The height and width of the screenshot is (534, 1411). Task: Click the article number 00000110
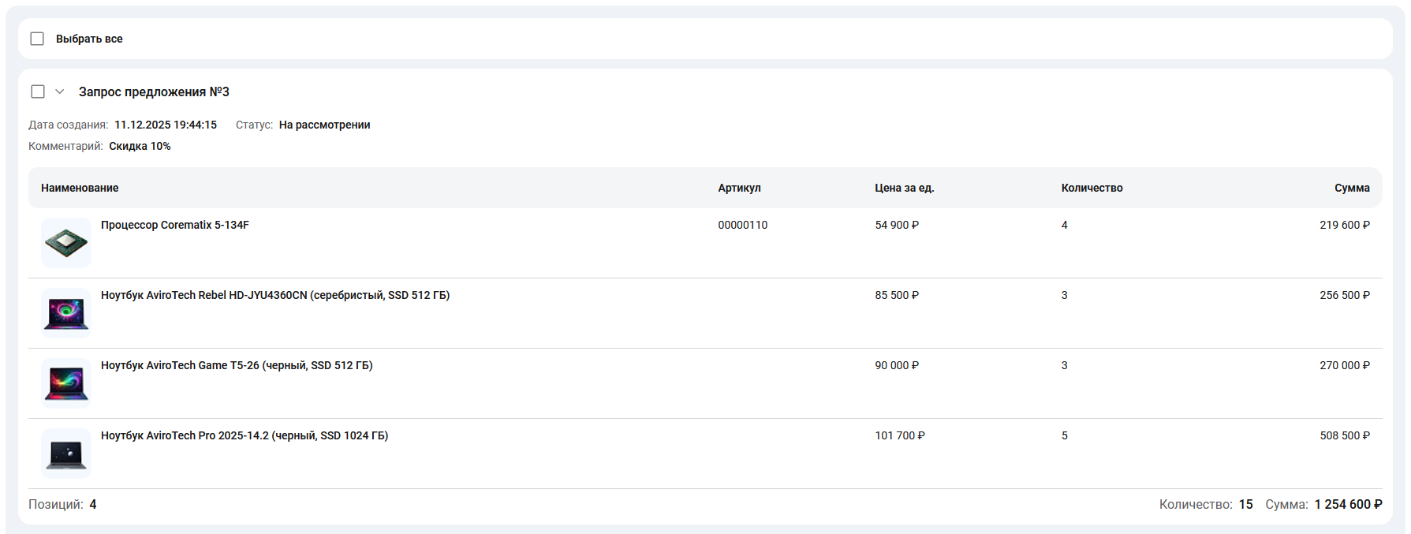coord(742,225)
